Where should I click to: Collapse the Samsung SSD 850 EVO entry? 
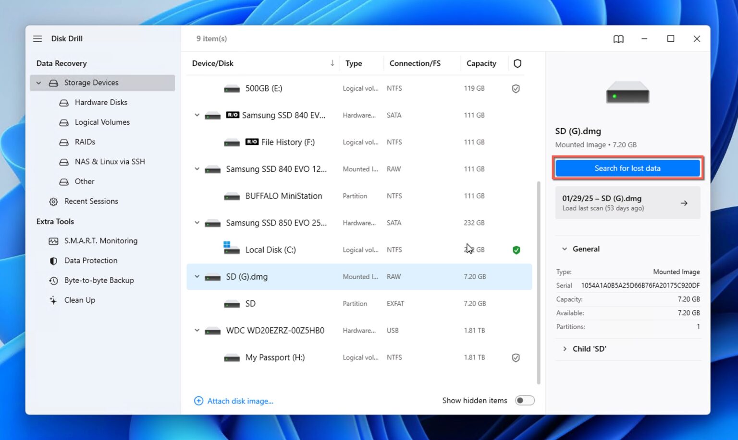[x=197, y=223]
